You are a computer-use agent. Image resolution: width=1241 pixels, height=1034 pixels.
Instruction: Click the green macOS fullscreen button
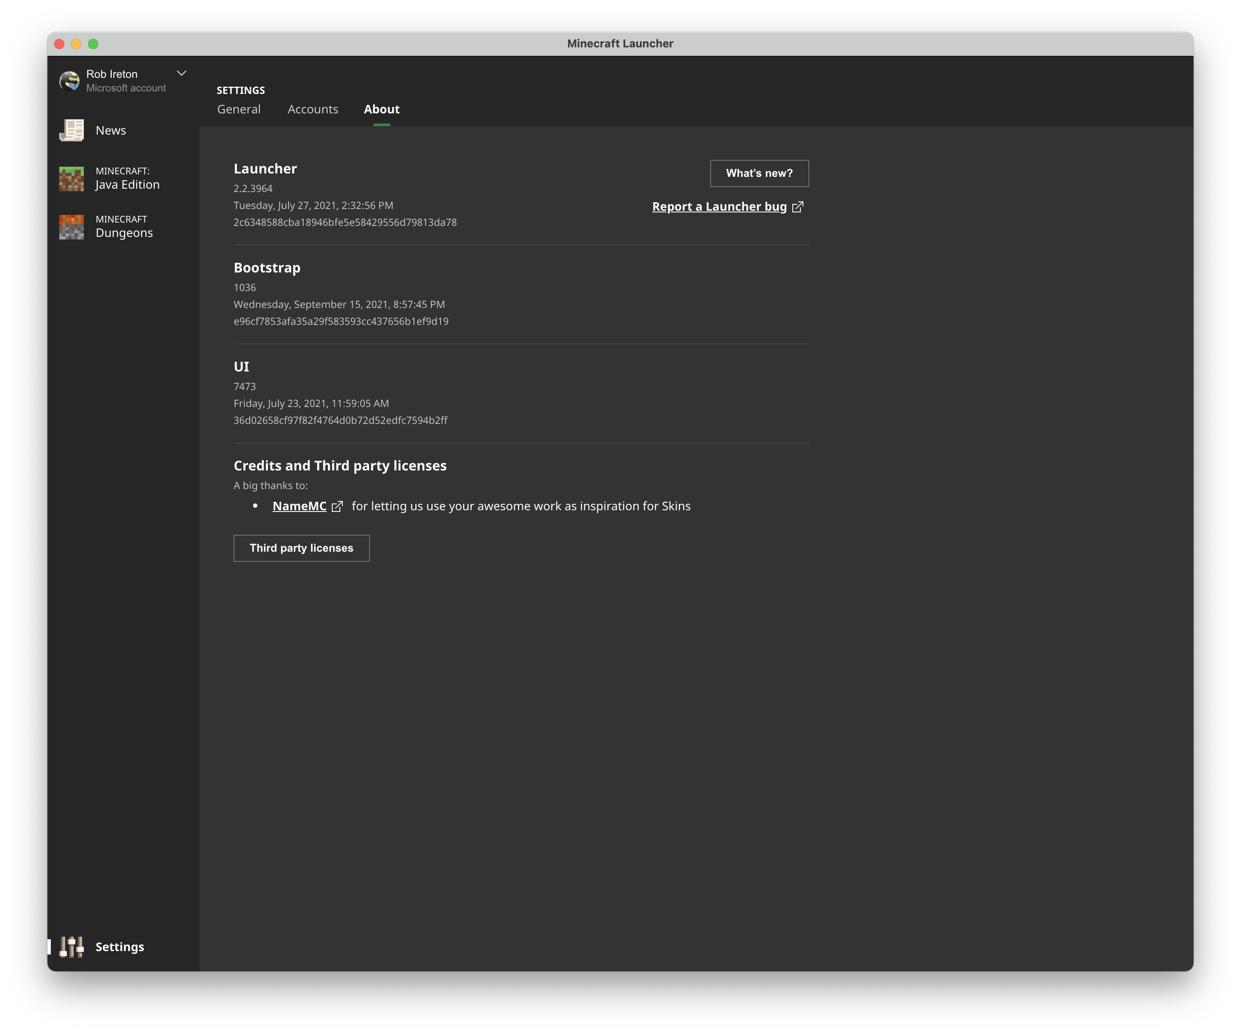point(94,44)
